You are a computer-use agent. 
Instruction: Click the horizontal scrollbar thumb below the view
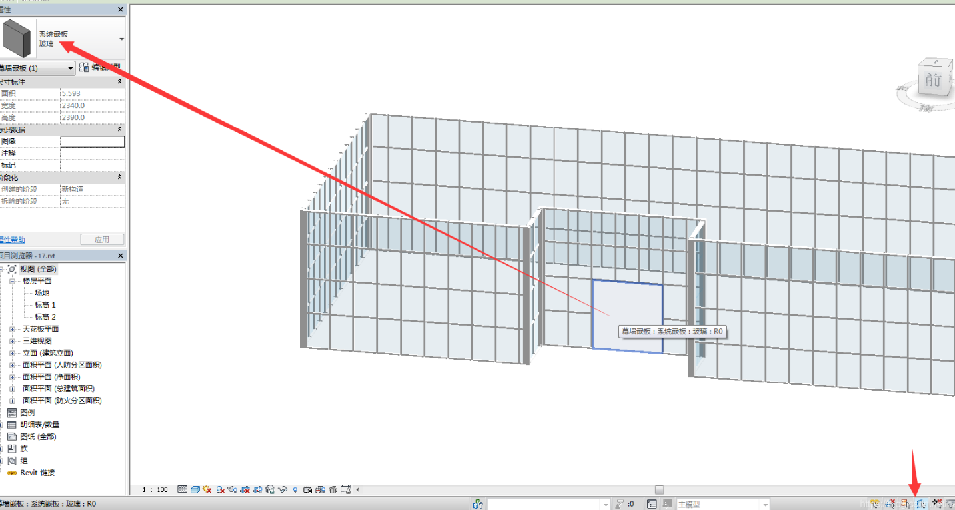coord(659,489)
